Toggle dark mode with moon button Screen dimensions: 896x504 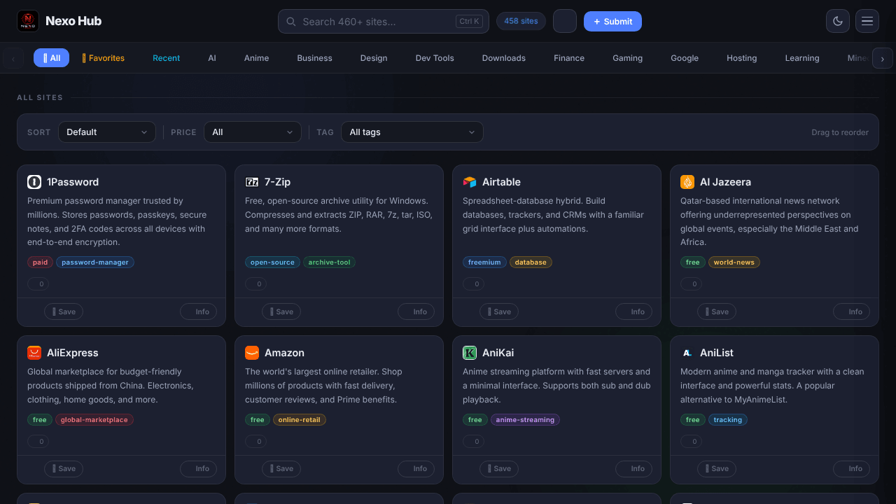coord(838,21)
